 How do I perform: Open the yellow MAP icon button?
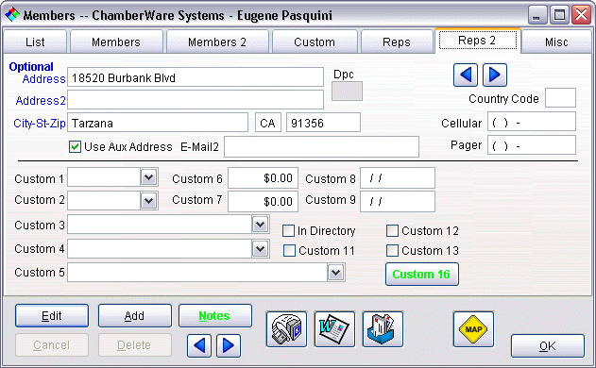[x=473, y=329]
